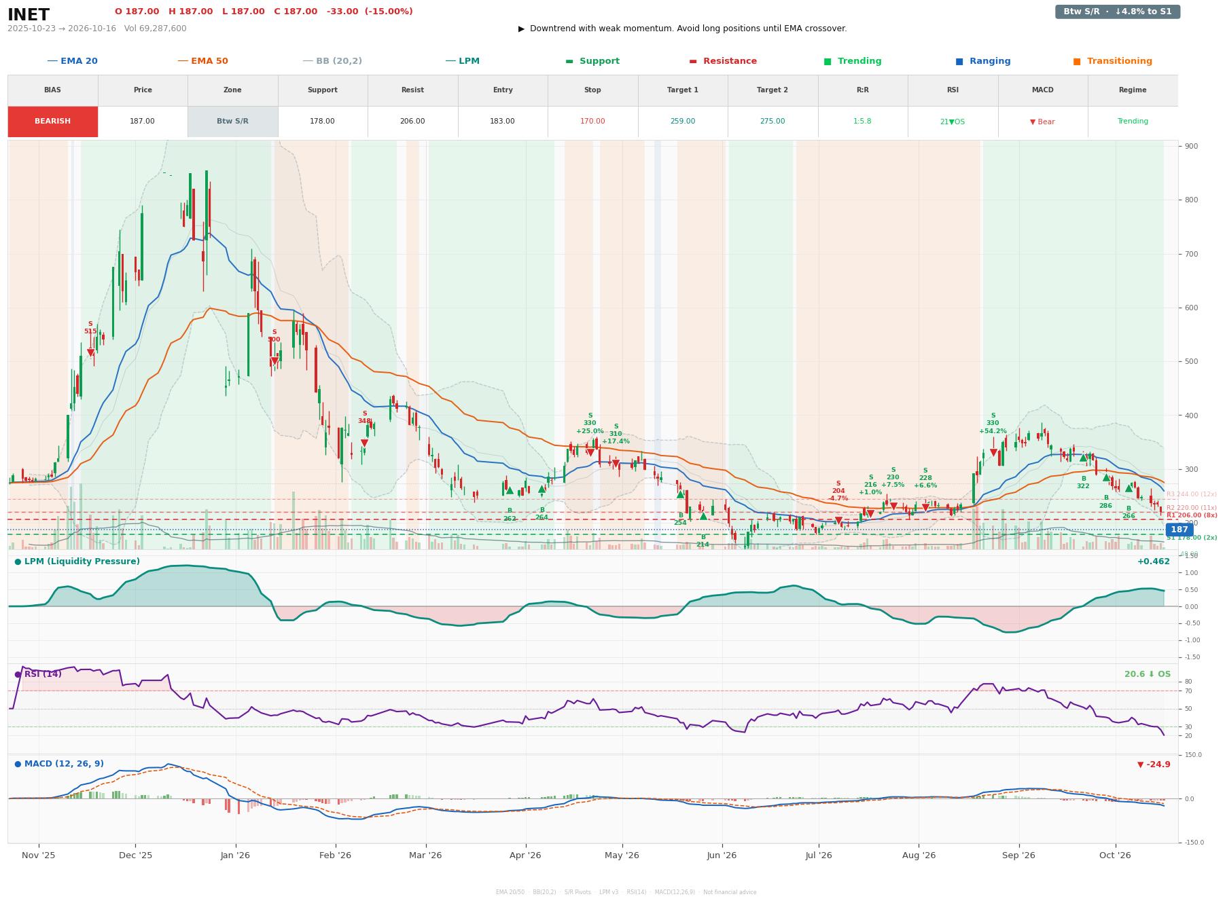Click the -24.9 MACD reading

pos(1154,764)
